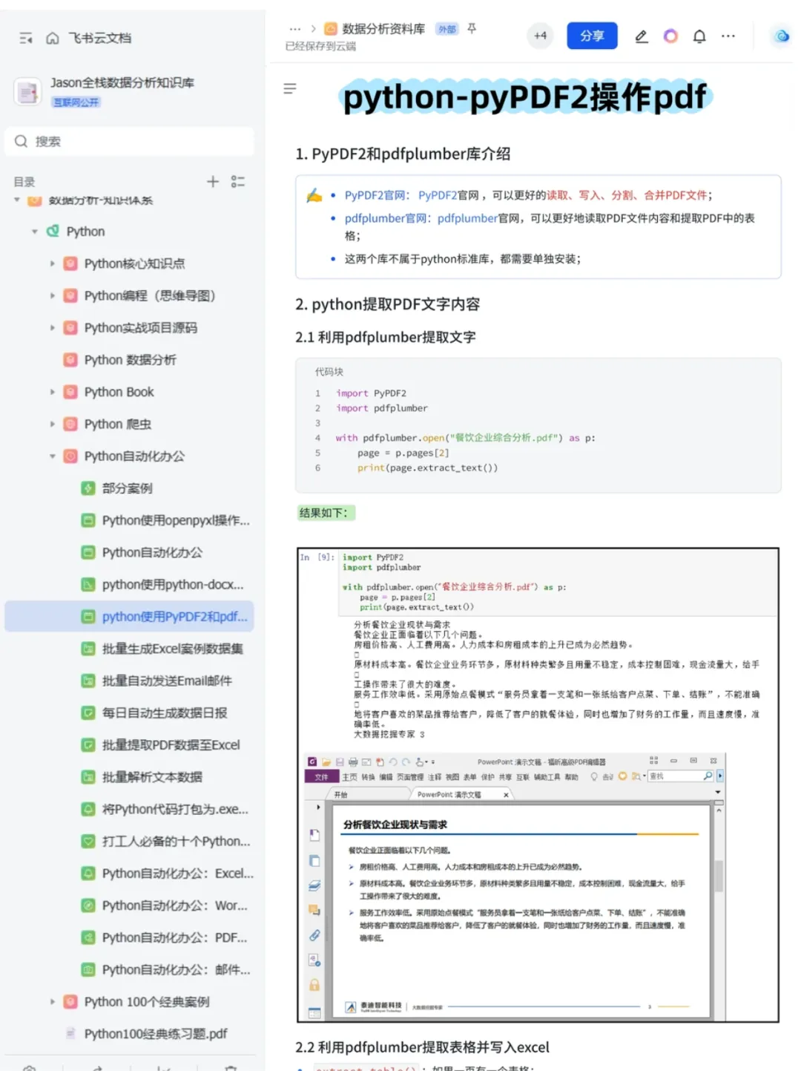Image resolution: width=801 pixels, height=1071 pixels.
Task: Click the 代码块 code block label
Action: point(329,372)
